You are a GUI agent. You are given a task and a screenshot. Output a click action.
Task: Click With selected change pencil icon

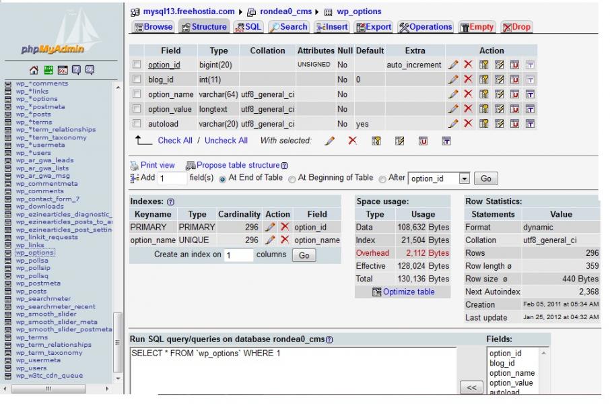329,141
